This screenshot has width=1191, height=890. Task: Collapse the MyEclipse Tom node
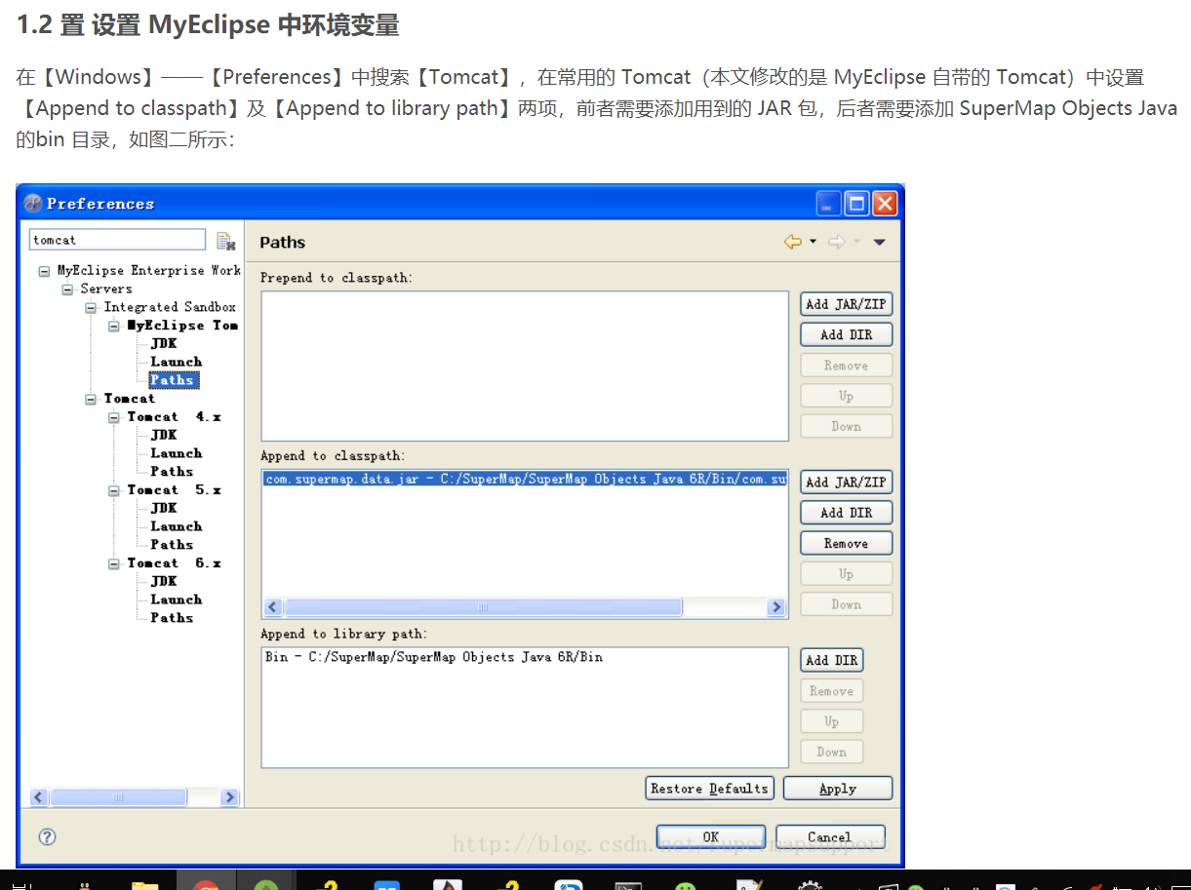[x=114, y=326]
